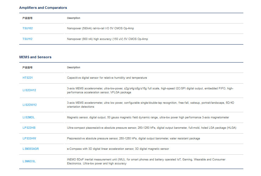Open the LPS22HB pressure sensor link
The image size is (261, 176).
29,128
